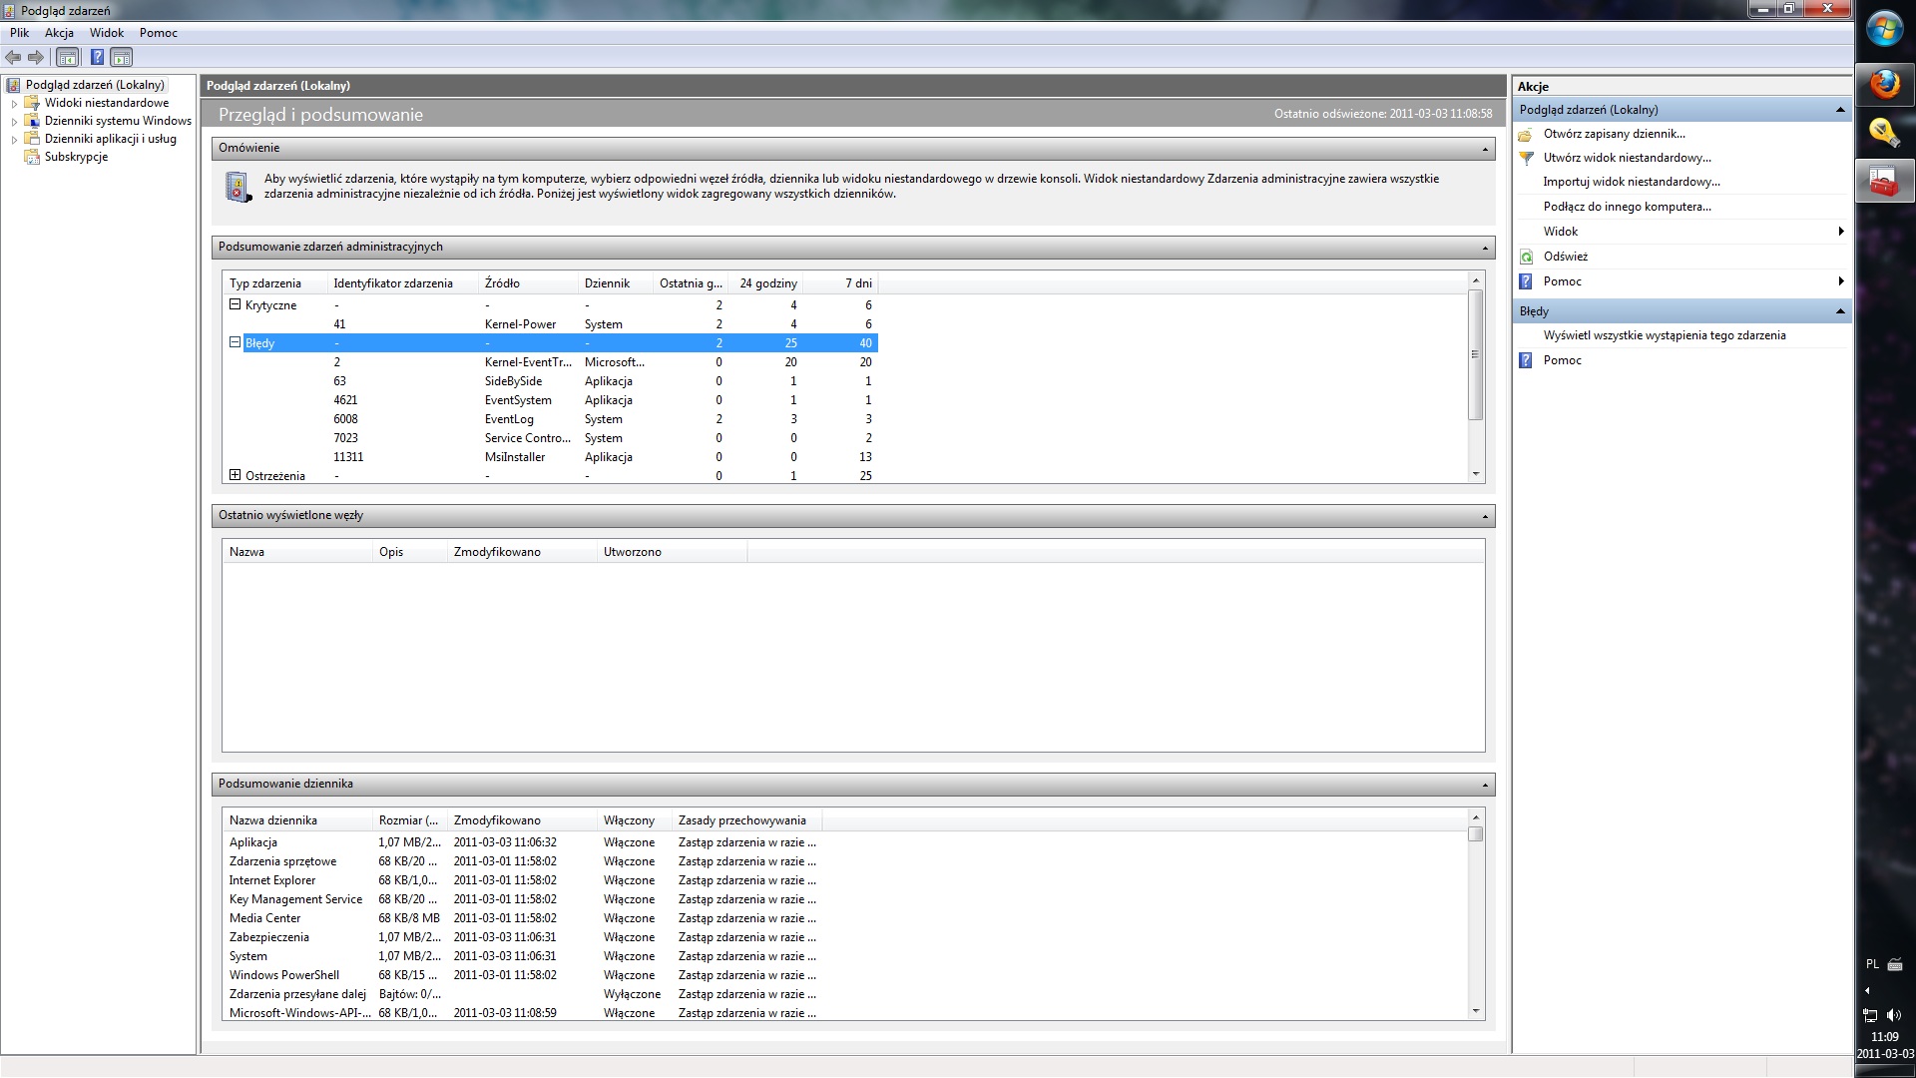This screenshot has height=1078, width=1916.
Task: Click the blue Help toolbar icon
Action: coord(97,58)
